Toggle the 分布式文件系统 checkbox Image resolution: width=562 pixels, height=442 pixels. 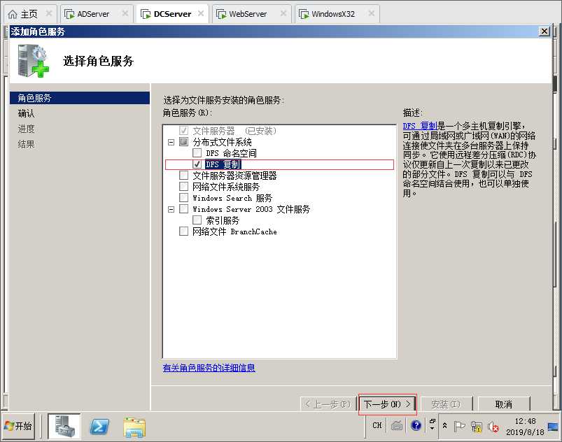[183, 142]
